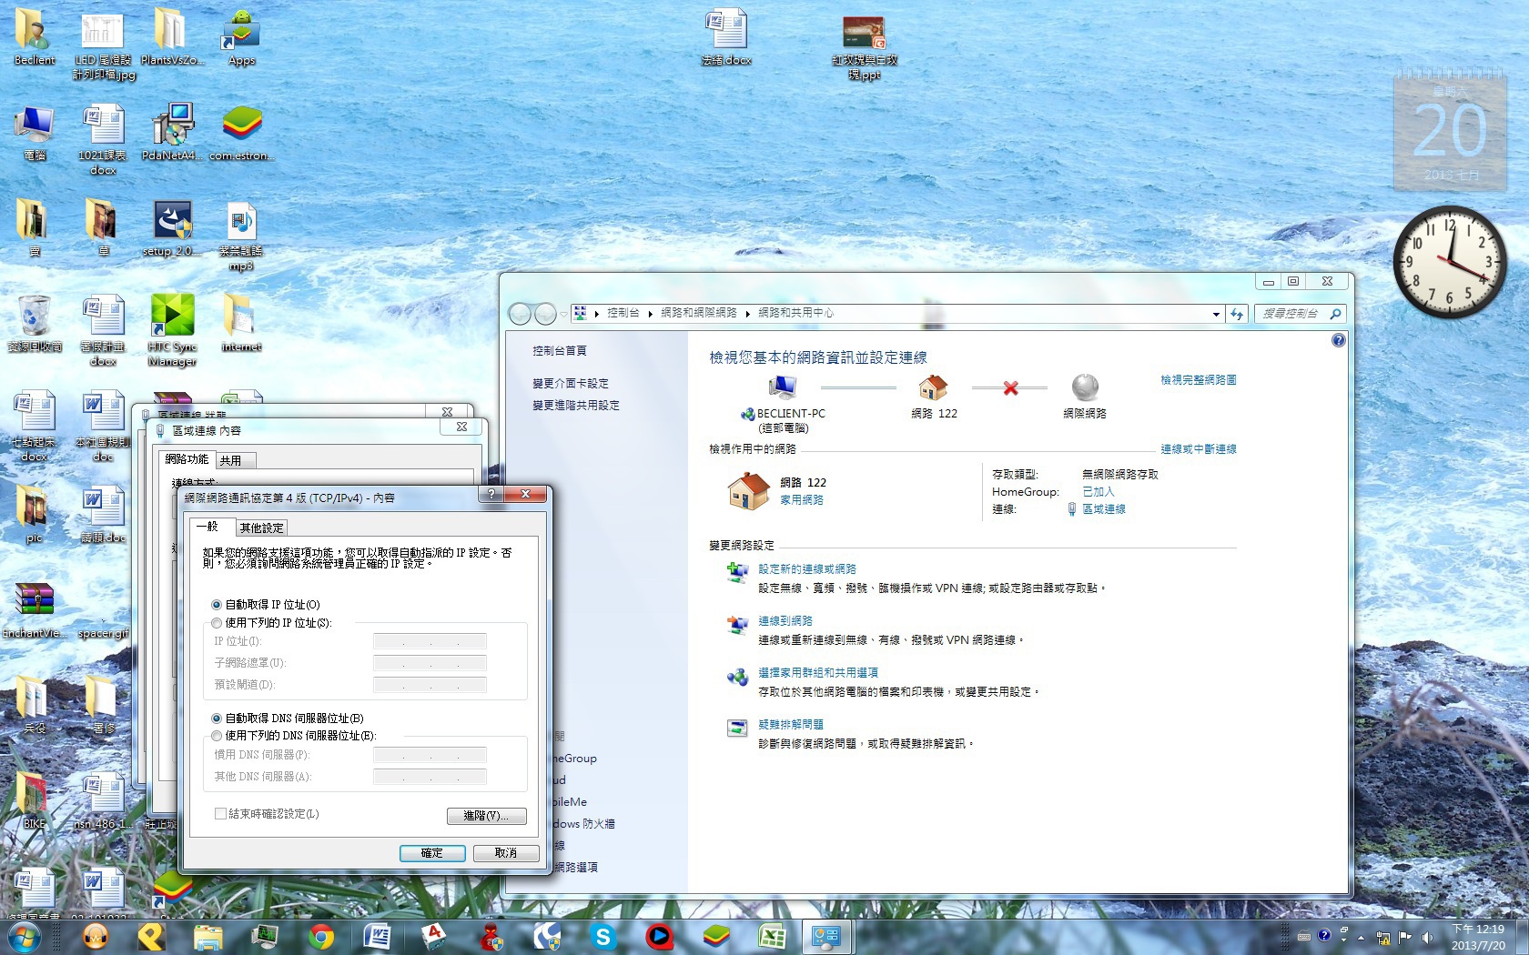
Task: Open Skype from the taskbar
Action: 602,936
